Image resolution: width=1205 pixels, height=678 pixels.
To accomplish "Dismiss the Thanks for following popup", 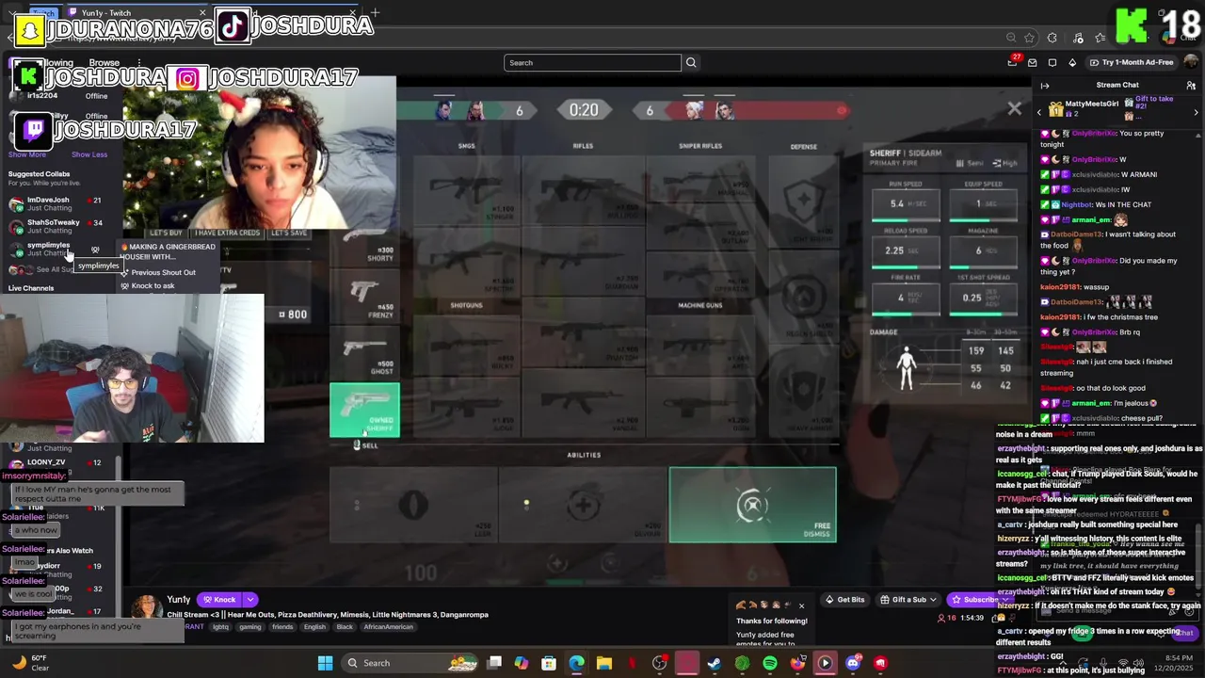I will (801, 605).
